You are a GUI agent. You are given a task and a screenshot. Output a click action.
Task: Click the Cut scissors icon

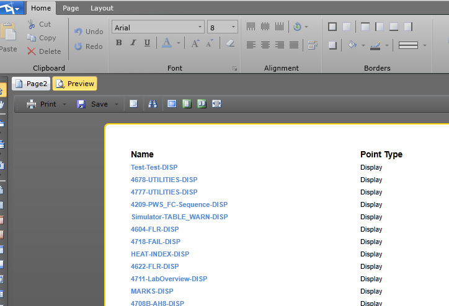[x=31, y=24]
